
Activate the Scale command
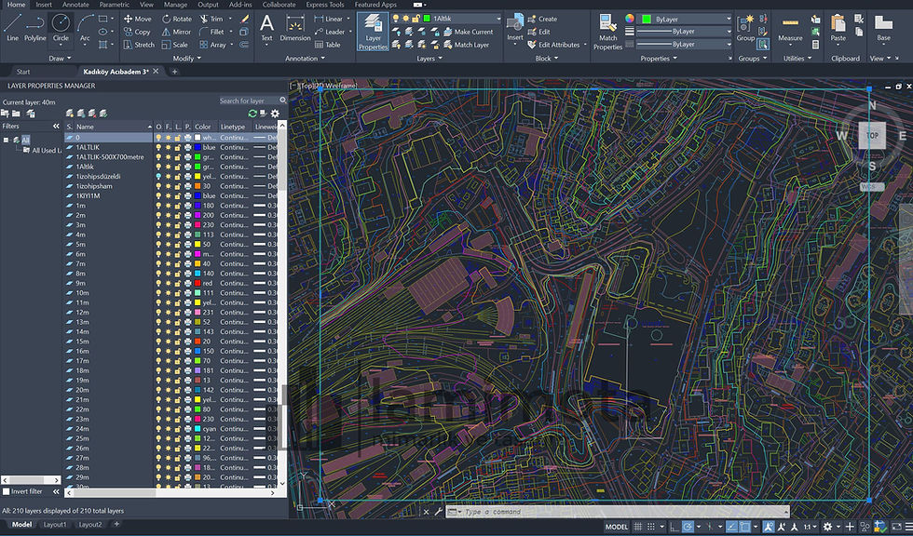(x=175, y=44)
